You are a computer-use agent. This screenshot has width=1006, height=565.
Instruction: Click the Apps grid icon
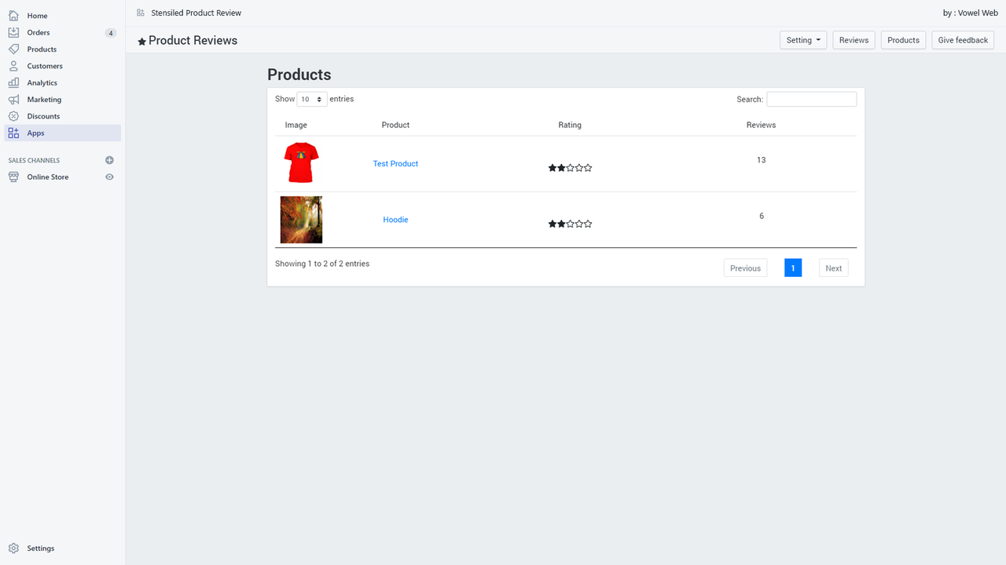pyautogui.click(x=13, y=133)
